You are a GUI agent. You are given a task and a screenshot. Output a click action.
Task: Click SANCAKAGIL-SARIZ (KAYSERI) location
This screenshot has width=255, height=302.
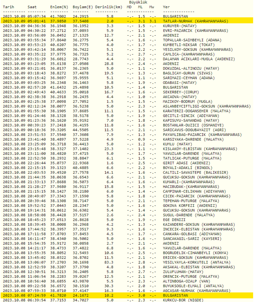[x=192, y=239]
